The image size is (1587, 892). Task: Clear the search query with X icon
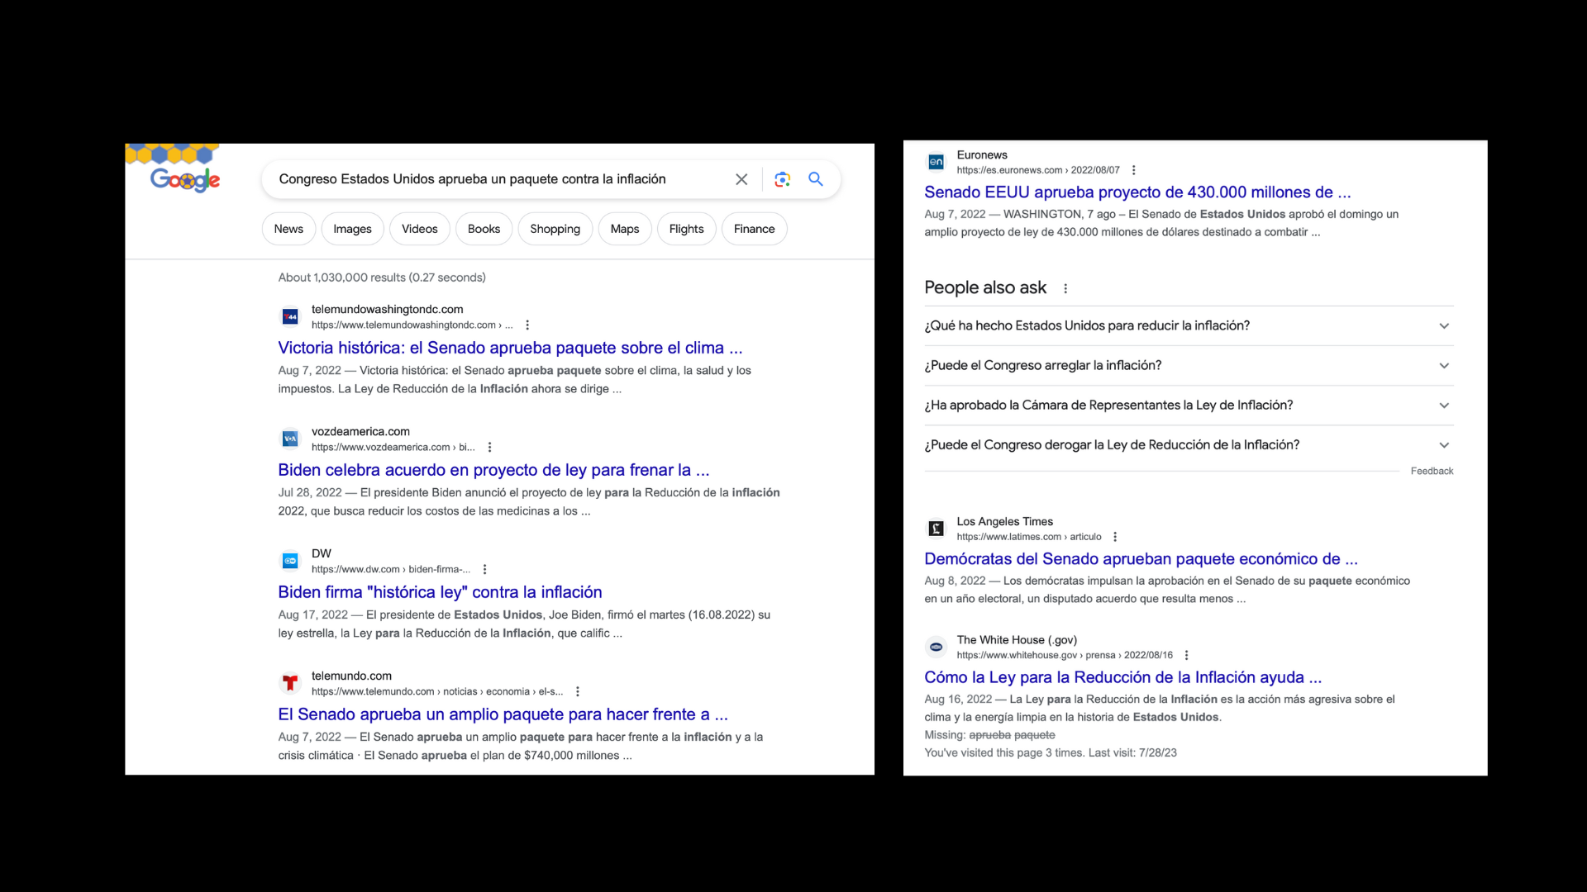coord(741,179)
